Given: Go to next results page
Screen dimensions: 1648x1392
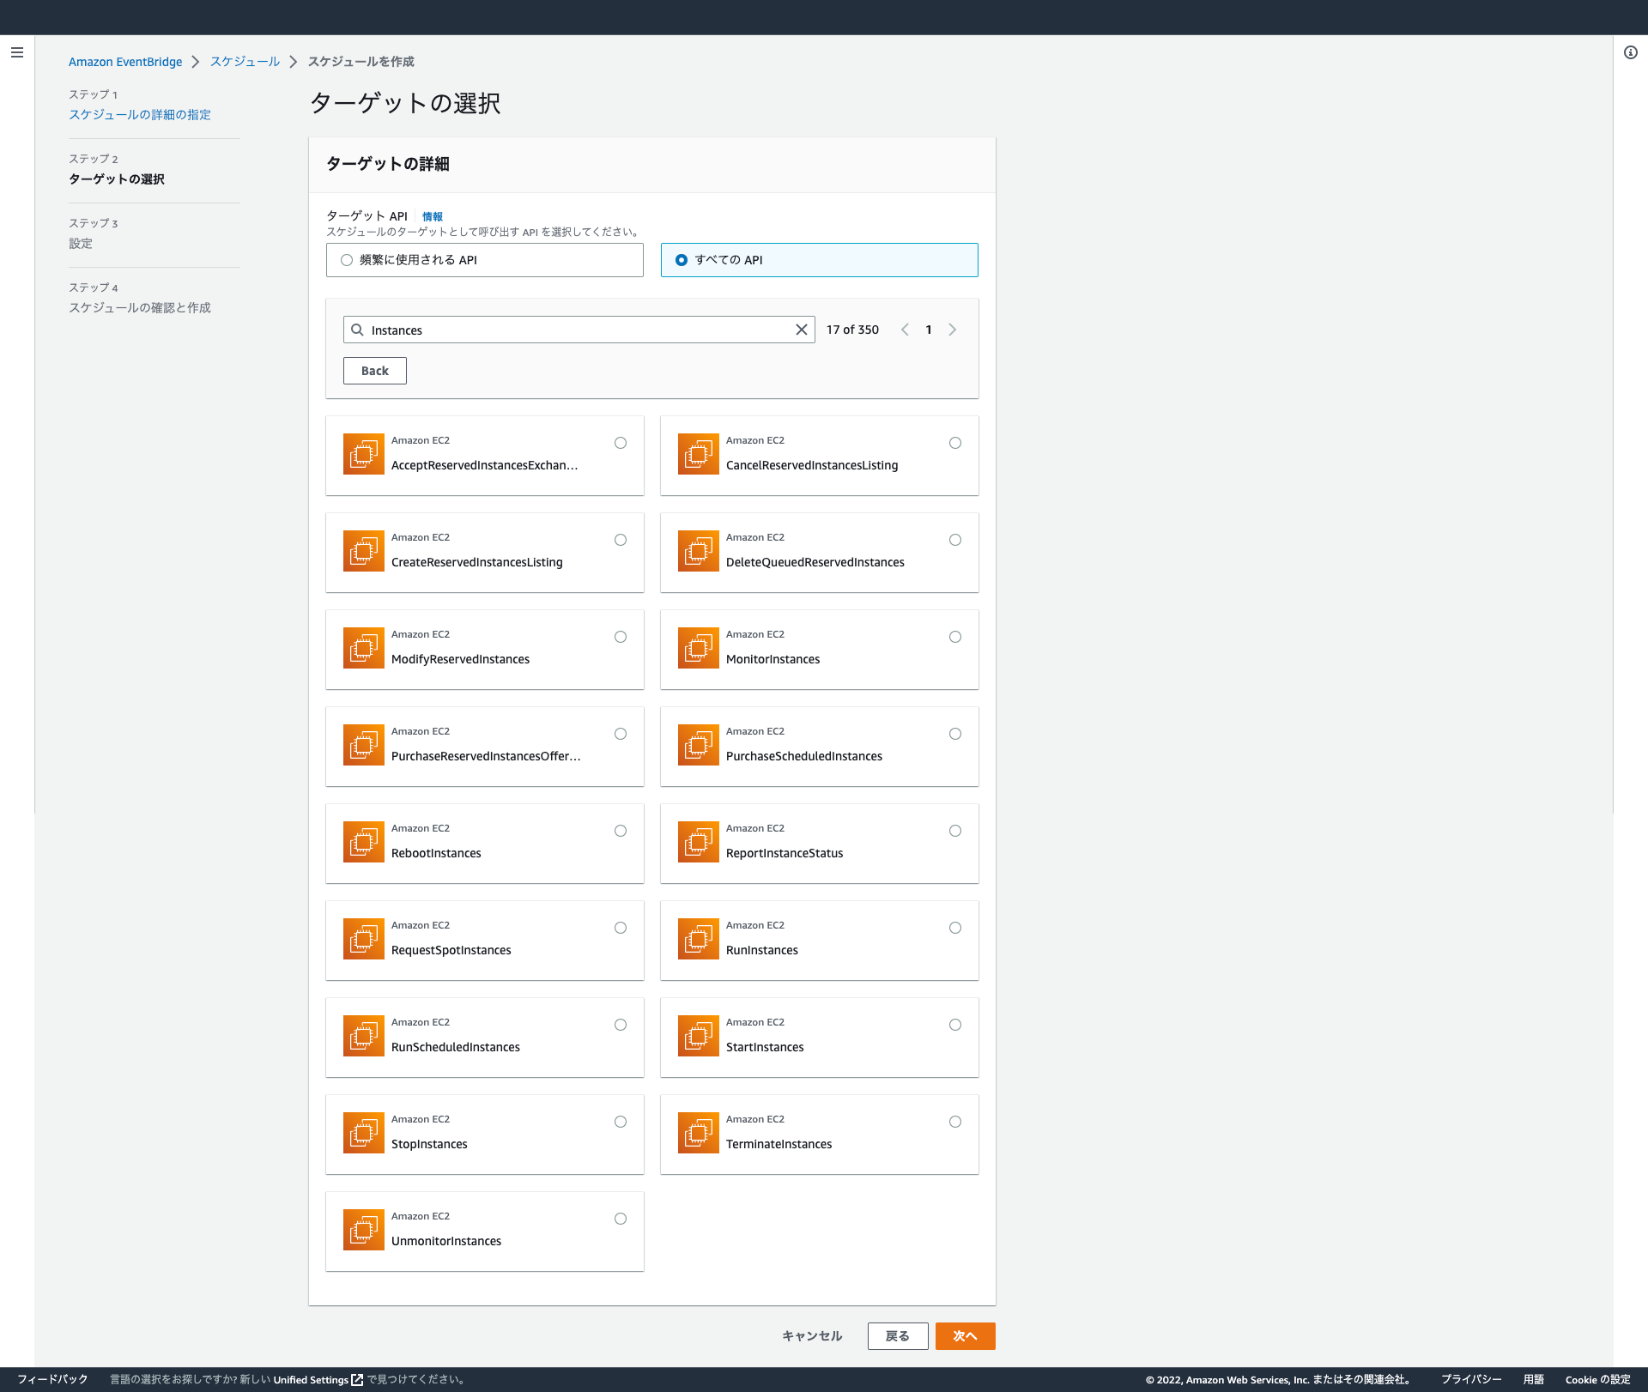Looking at the screenshot, I should point(952,330).
